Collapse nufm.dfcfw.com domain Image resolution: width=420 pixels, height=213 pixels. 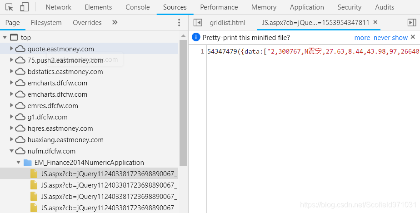click(11, 151)
